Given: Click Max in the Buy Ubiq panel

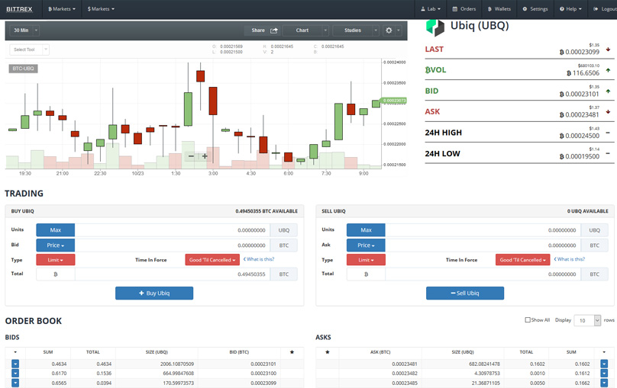Looking at the screenshot, I should click(56, 230).
